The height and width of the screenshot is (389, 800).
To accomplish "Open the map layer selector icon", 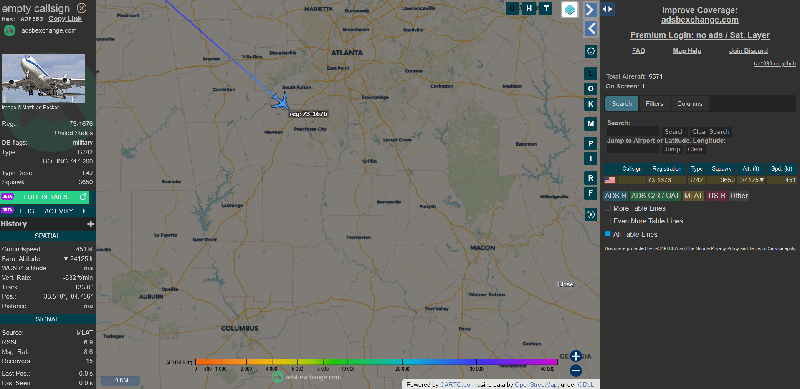I will click(570, 9).
